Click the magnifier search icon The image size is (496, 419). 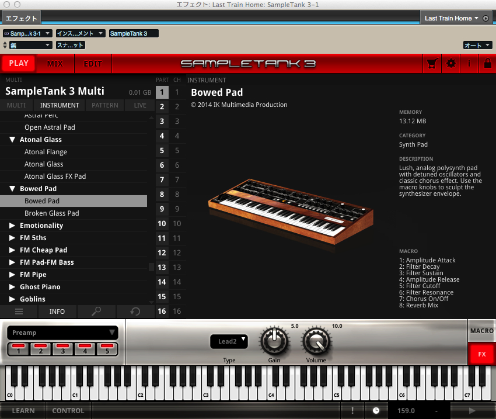pos(96,311)
